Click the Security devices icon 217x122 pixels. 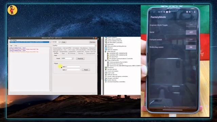pyautogui.click(x=106, y=69)
